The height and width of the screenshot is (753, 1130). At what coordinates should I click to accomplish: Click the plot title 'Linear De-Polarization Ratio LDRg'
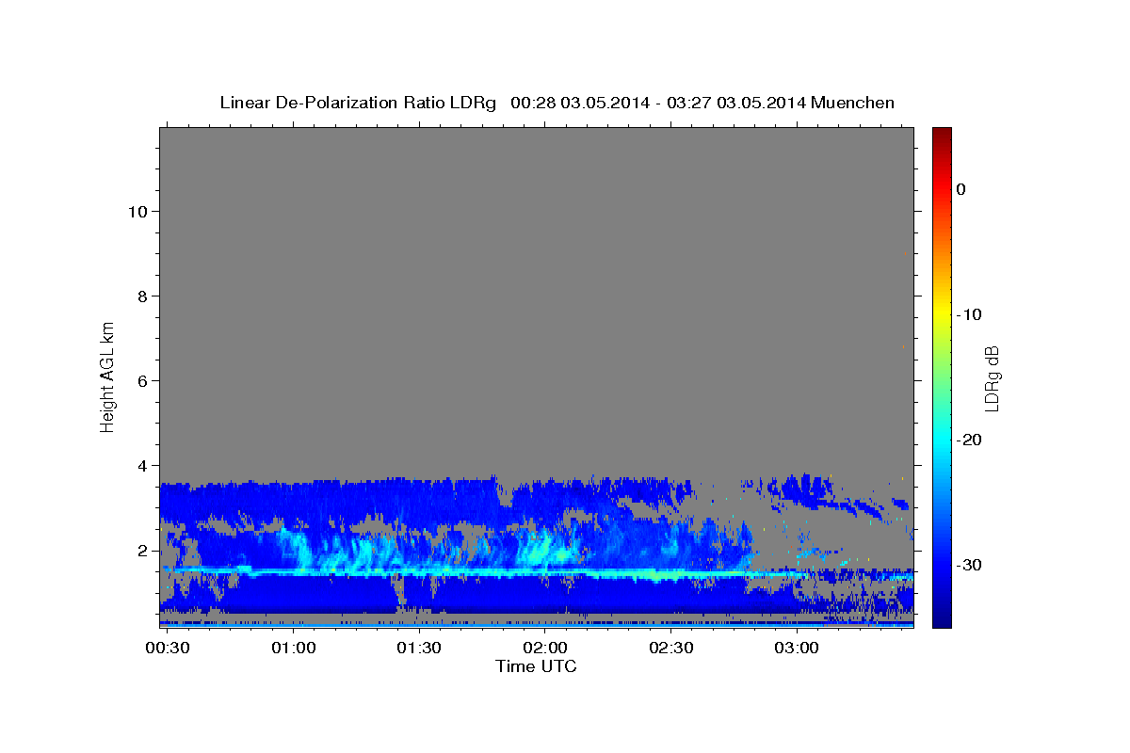coord(358,103)
